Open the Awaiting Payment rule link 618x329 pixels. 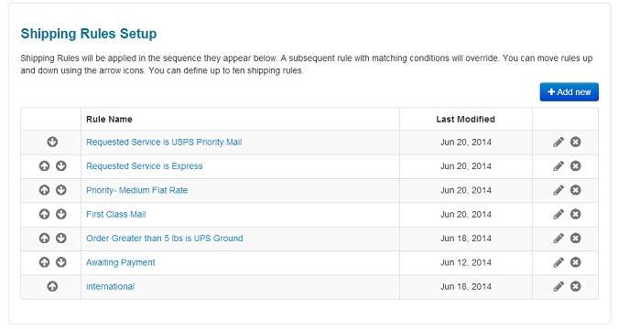(121, 262)
